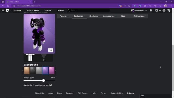Open Discover in the navigation bar
The image size is (174, 98).
[17, 10]
